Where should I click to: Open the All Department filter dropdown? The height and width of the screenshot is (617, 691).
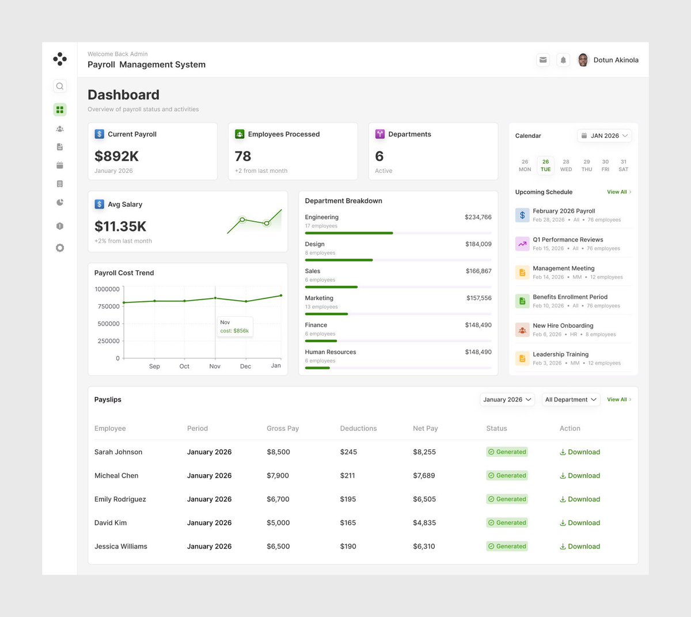coord(571,400)
